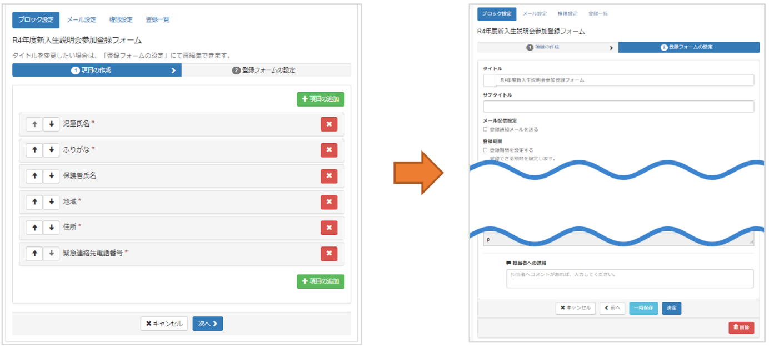This screenshot has height=348, width=769.
Task: Move ふりがな item up with arrow
Action: coord(34,150)
